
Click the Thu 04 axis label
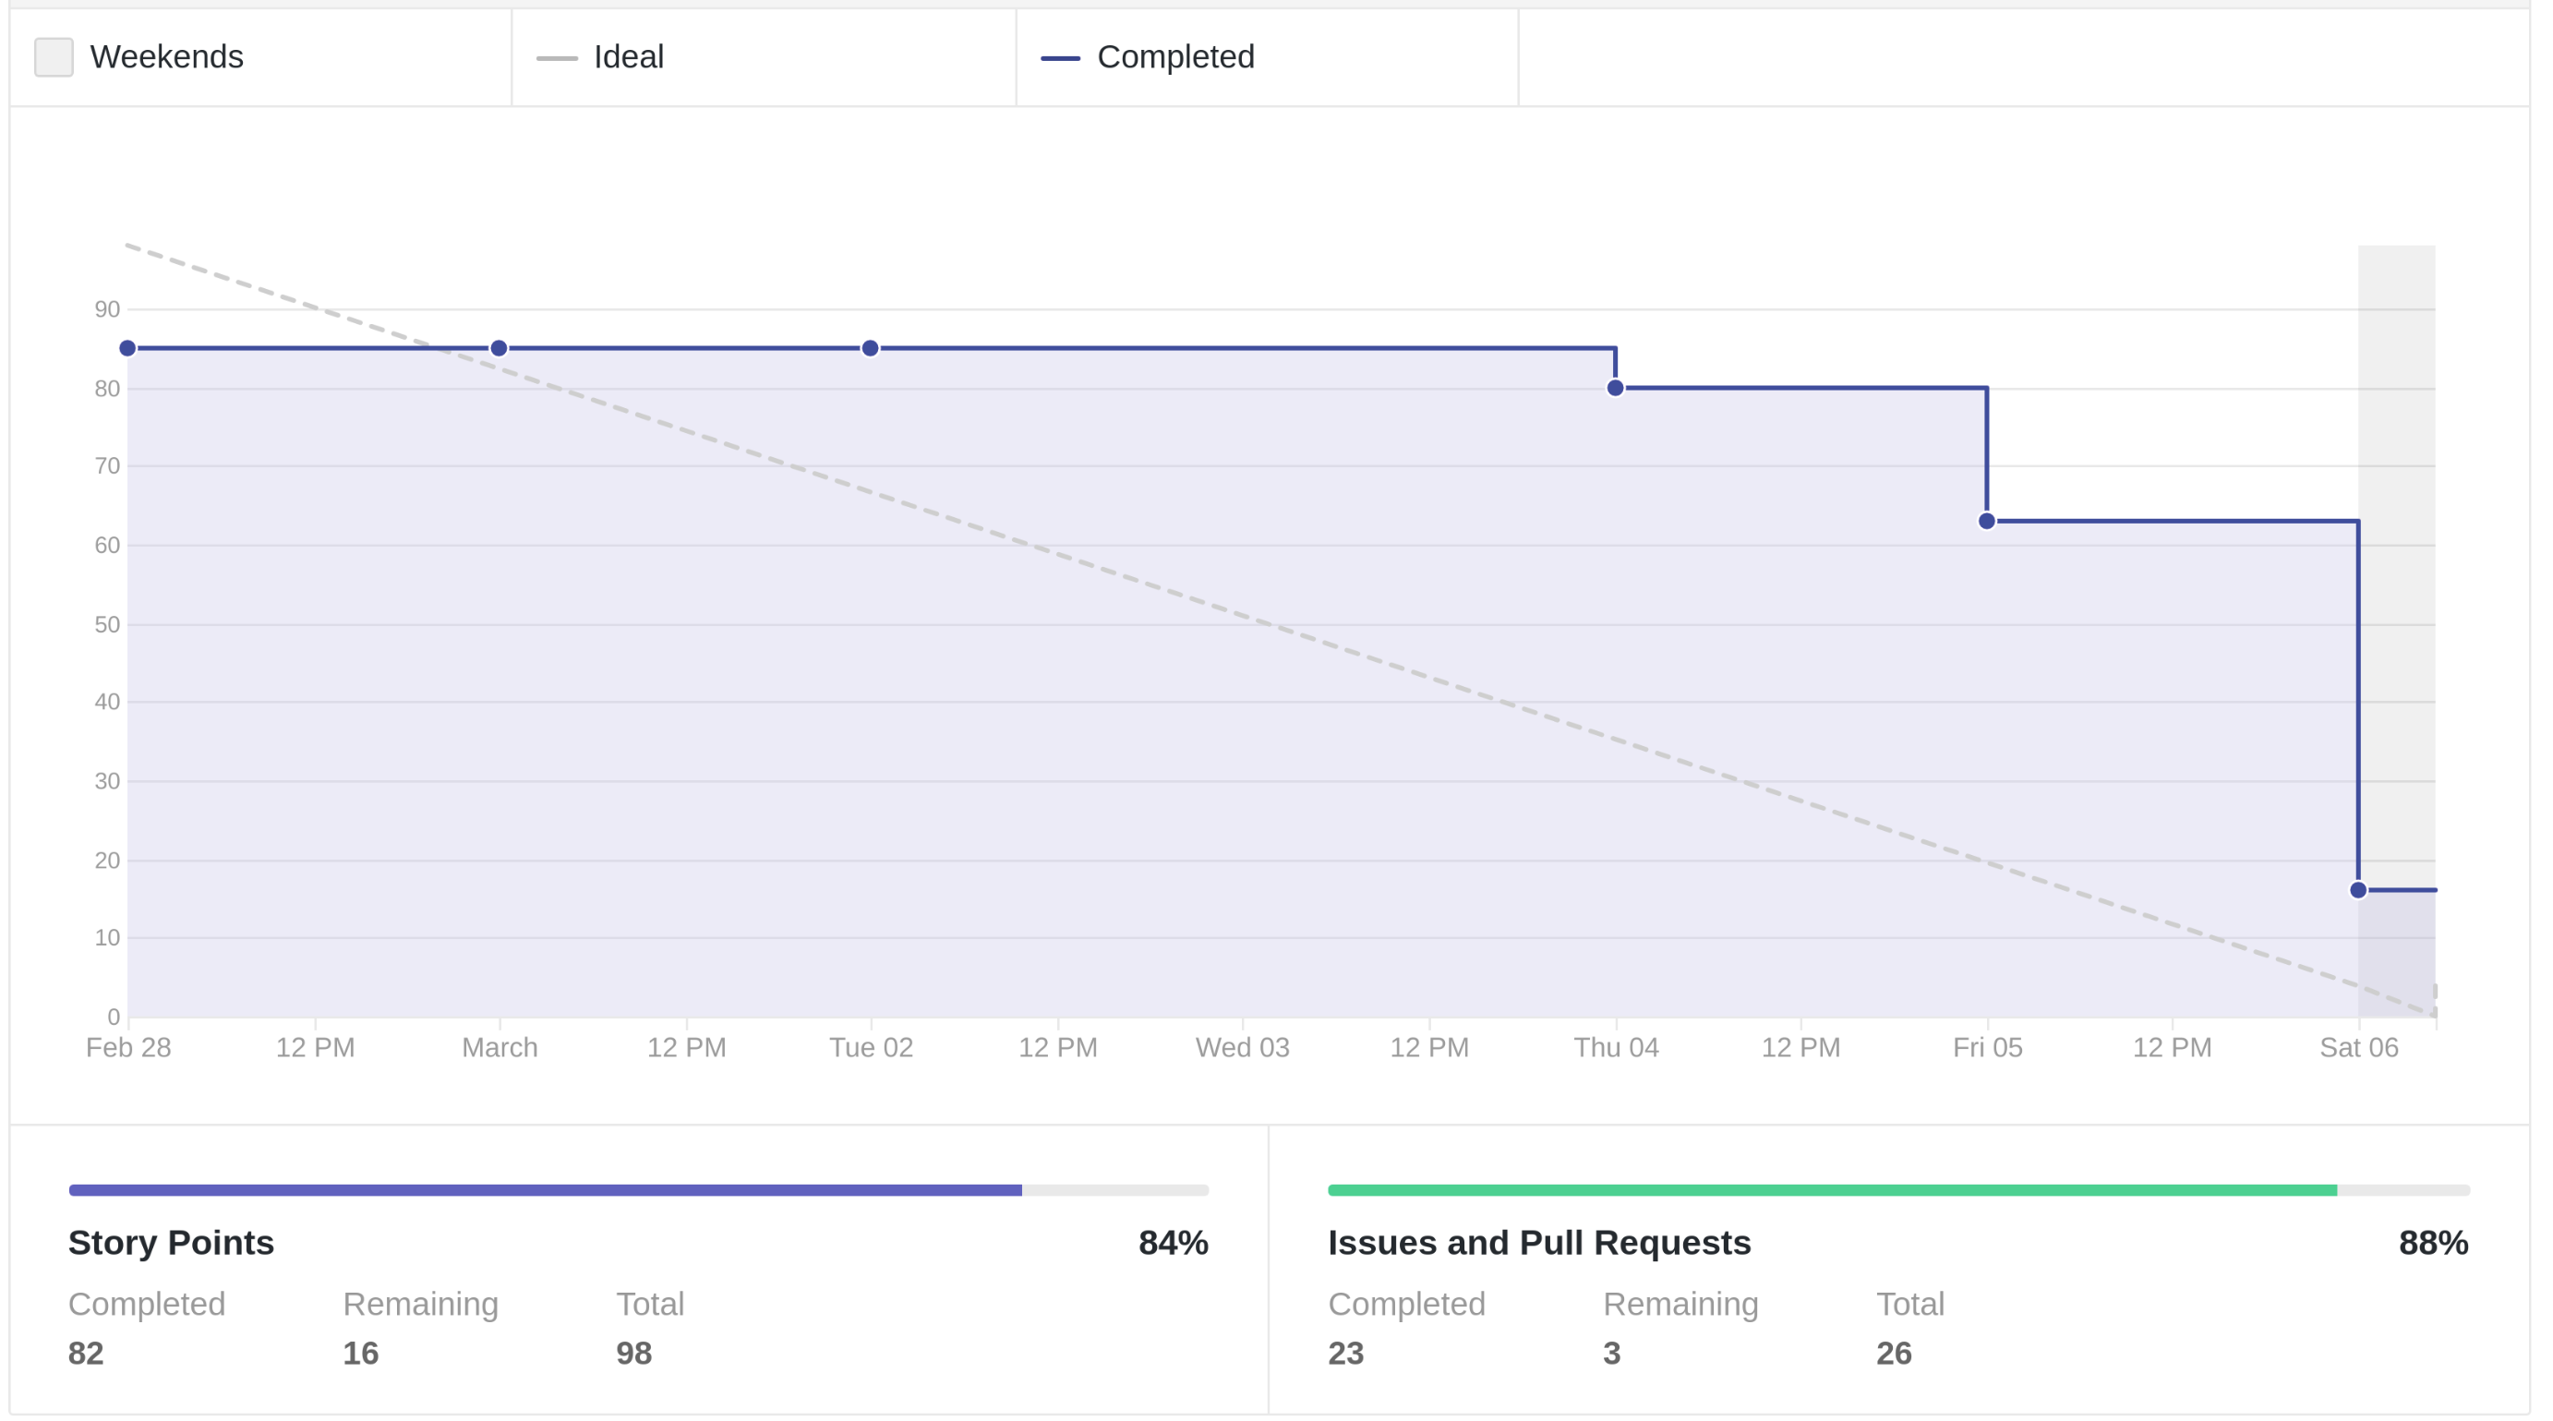(1617, 1047)
